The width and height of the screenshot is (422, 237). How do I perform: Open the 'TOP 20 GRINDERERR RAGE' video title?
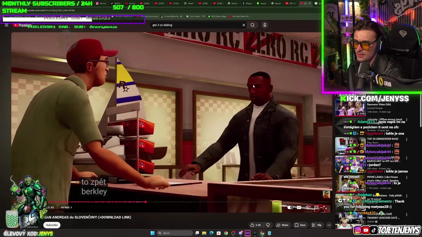coord(383,139)
